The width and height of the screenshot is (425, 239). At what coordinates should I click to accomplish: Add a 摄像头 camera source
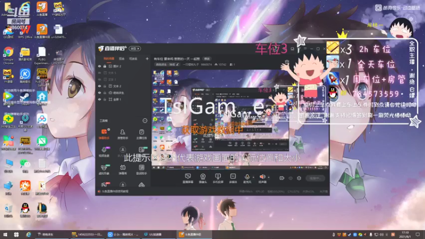pos(203,178)
